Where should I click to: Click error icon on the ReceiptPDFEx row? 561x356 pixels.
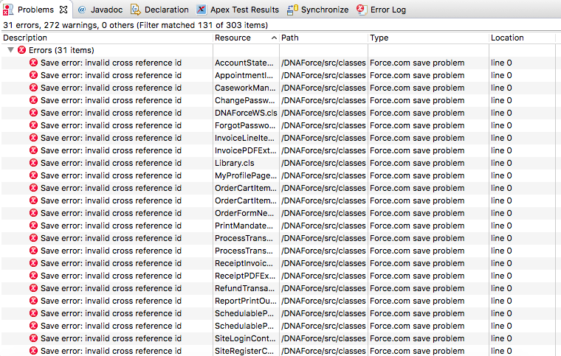click(34, 276)
